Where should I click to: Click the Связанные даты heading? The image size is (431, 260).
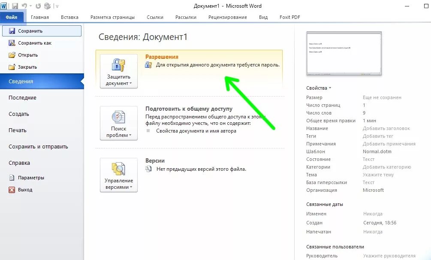pyautogui.click(x=324, y=204)
